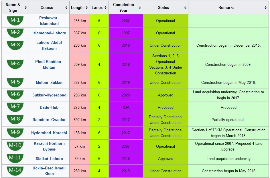Open the Hub link
Screen dimensions: 270x178
55,107
